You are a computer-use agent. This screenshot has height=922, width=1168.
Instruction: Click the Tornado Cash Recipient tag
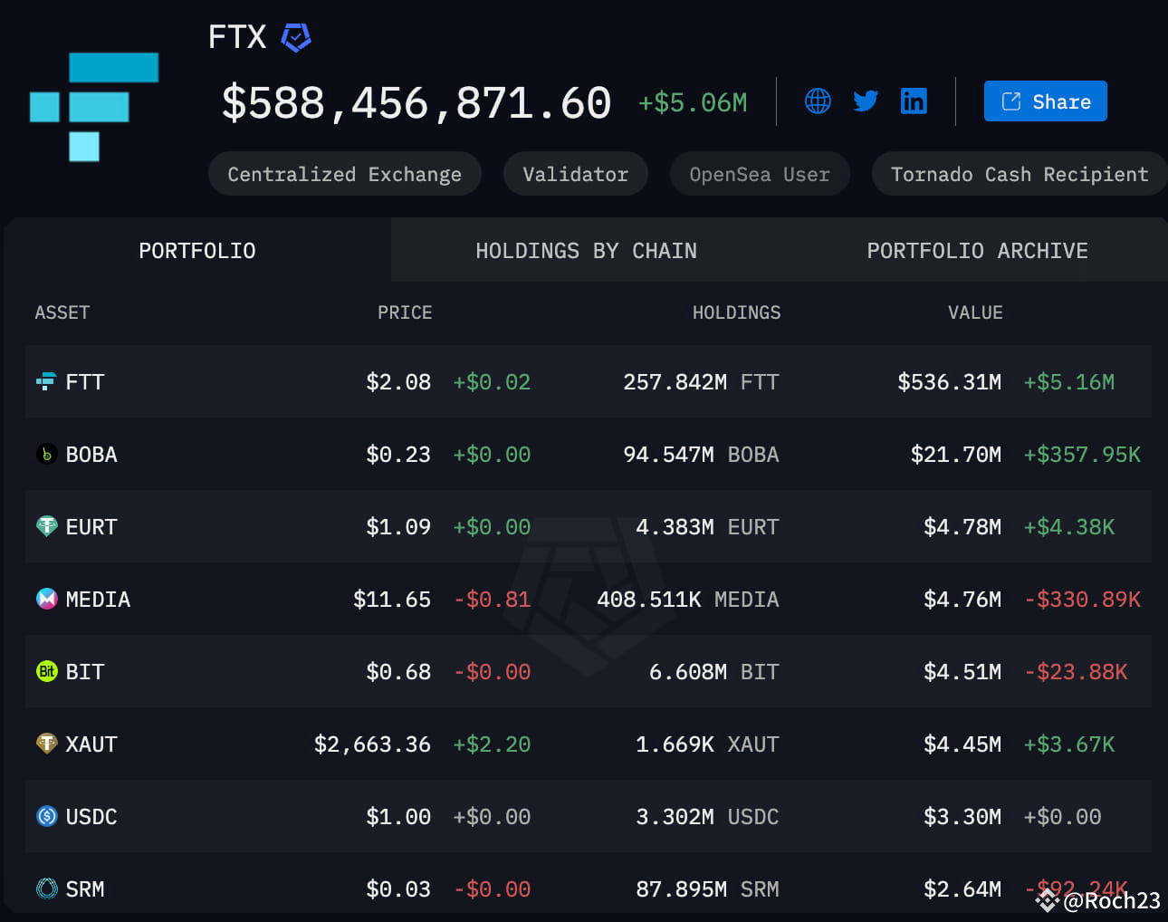[x=1019, y=174]
